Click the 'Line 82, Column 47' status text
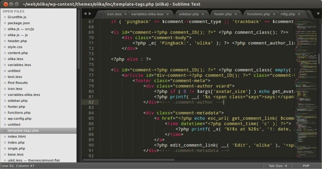The width and height of the screenshot is (322, 169). (18, 166)
